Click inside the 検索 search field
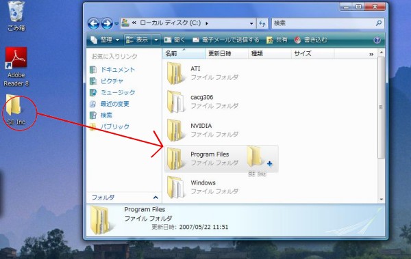This screenshot has height=259, width=411. tap(324, 23)
